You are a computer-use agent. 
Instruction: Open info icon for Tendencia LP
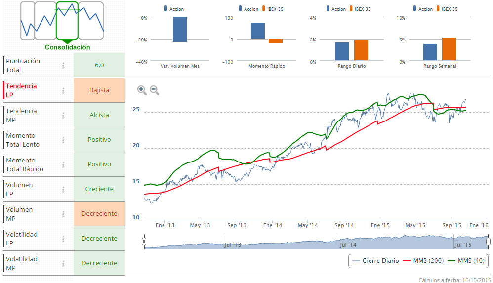pyautogui.click(x=63, y=90)
